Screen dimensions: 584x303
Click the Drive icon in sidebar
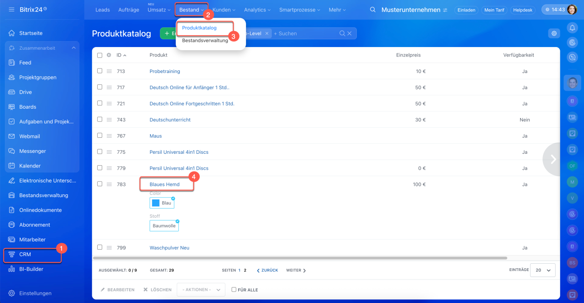[12, 92]
